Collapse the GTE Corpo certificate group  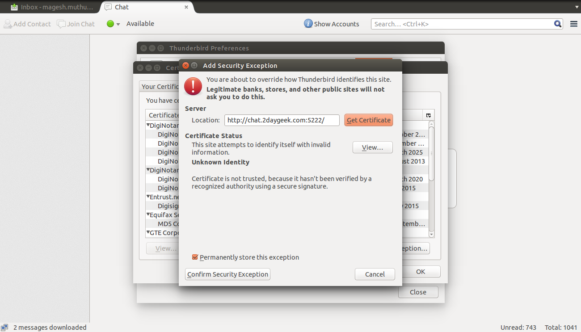click(148, 232)
